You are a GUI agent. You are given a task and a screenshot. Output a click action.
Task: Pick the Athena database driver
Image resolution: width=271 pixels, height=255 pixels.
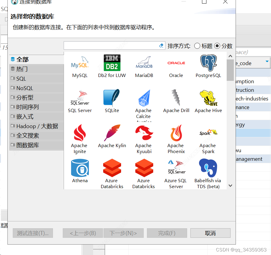tap(80, 171)
